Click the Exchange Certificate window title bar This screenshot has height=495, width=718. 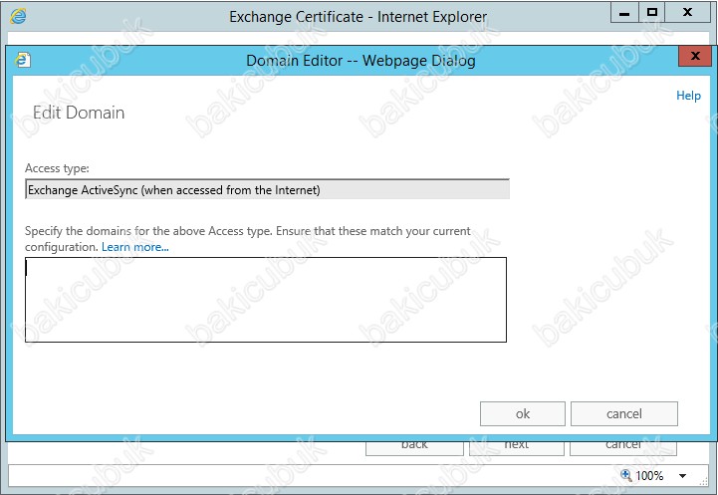[359, 16]
